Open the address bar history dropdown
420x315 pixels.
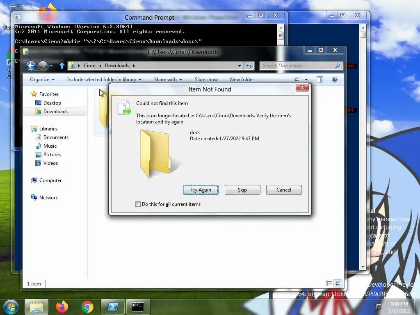[x=240, y=66]
